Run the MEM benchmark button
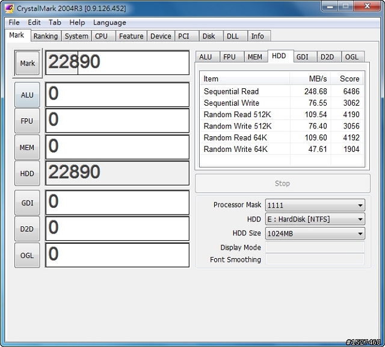The width and height of the screenshot is (385, 347). click(x=27, y=148)
